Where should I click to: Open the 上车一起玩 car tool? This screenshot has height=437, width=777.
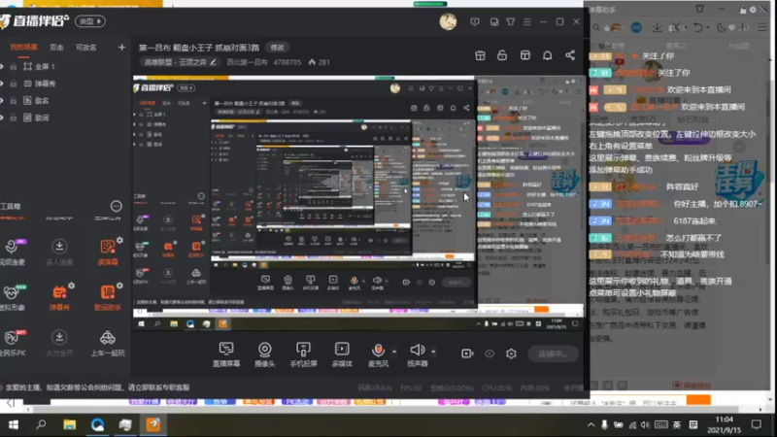coord(108,344)
